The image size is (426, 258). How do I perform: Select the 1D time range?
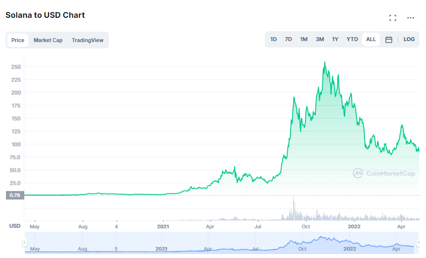[x=273, y=39]
